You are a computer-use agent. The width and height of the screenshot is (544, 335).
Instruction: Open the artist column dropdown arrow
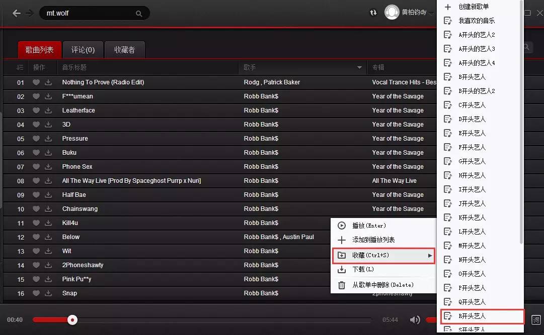359,67
